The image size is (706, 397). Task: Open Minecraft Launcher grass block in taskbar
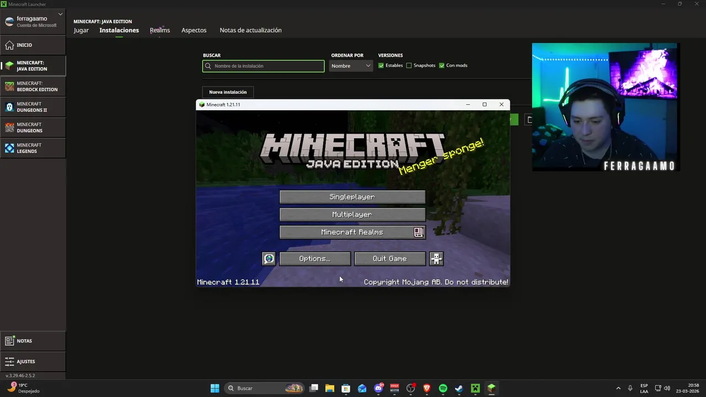coord(491,388)
